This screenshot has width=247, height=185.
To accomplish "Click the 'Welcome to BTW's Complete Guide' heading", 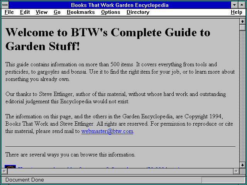I will [x=108, y=39].
